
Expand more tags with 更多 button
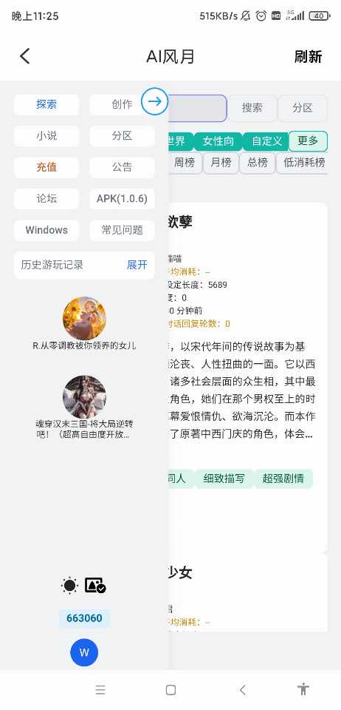tap(308, 141)
